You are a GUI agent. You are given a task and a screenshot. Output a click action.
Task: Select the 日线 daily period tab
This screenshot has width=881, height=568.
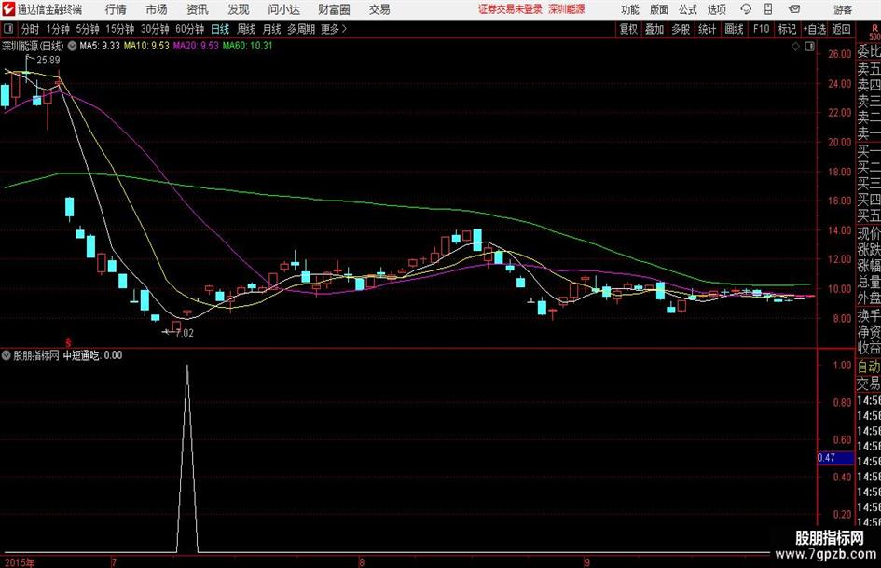click(x=220, y=29)
